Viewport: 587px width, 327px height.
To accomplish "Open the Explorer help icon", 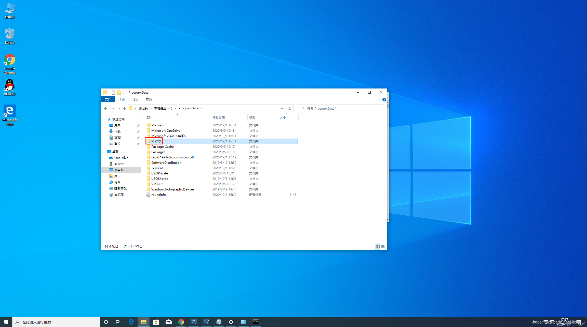I will pos(384,100).
